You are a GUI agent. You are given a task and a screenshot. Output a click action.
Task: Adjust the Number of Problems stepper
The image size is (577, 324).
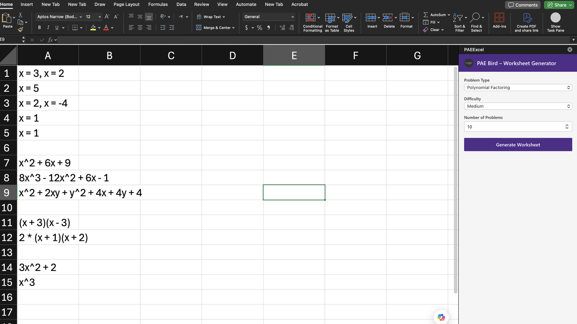[567, 127]
